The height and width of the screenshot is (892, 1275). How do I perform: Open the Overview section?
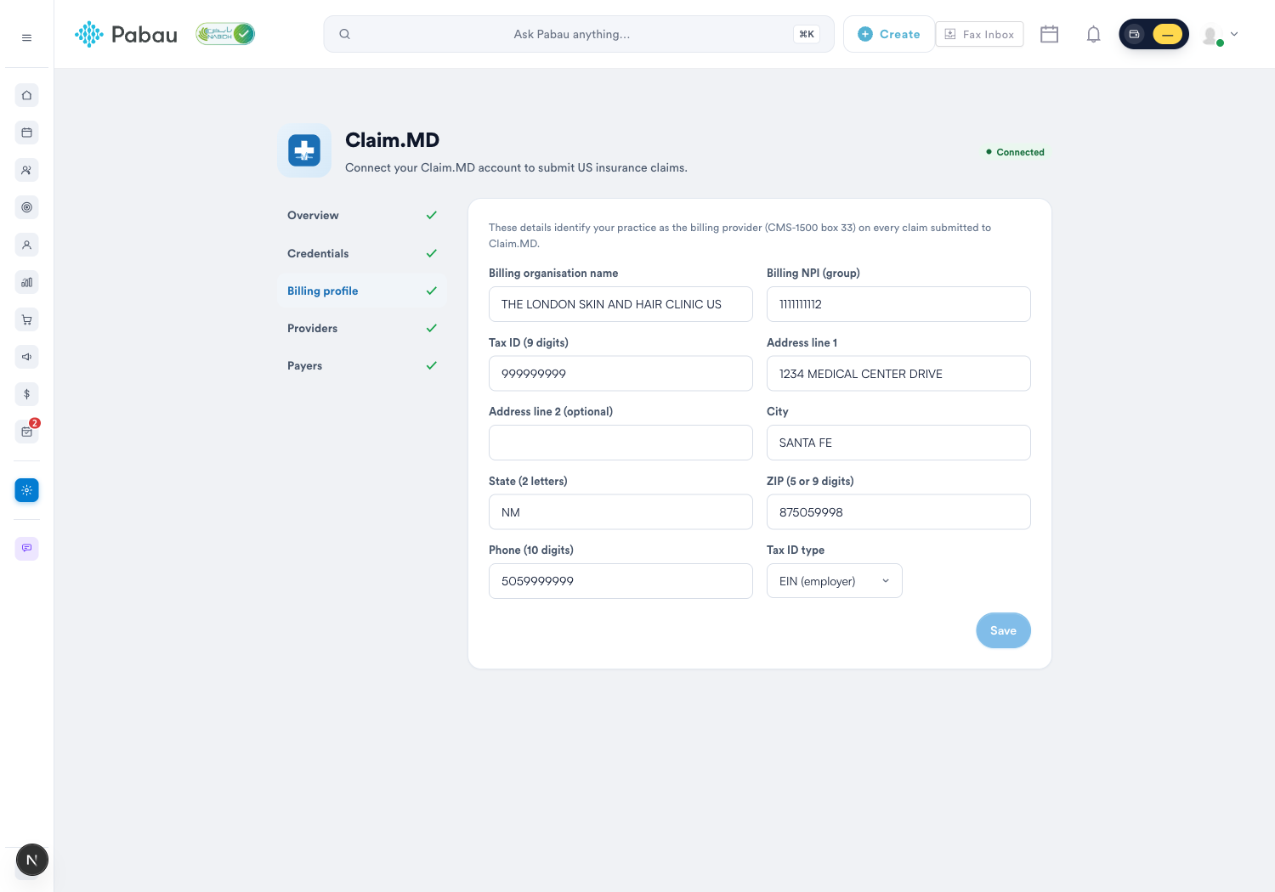pyautogui.click(x=362, y=216)
